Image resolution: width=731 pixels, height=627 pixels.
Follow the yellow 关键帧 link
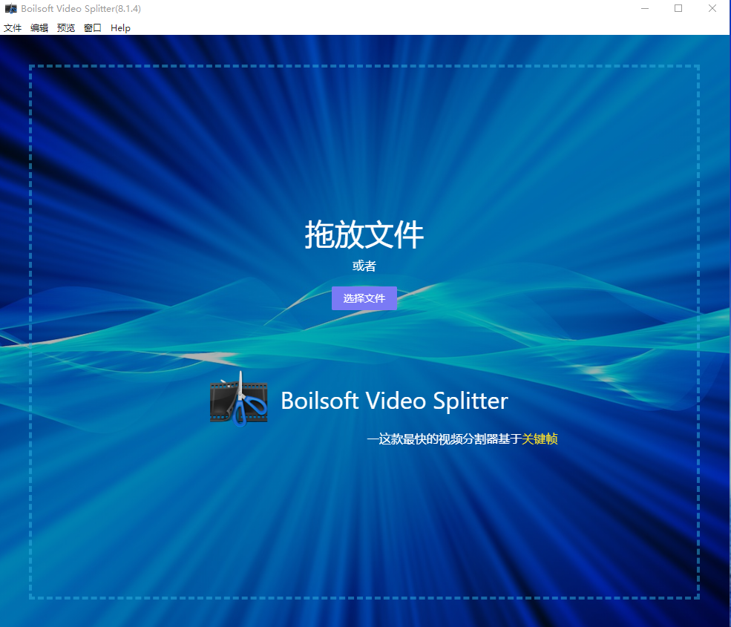coord(540,439)
